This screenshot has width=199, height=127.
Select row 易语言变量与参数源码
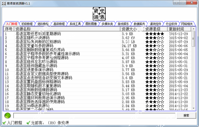pyautogui.click(x=97, y=46)
